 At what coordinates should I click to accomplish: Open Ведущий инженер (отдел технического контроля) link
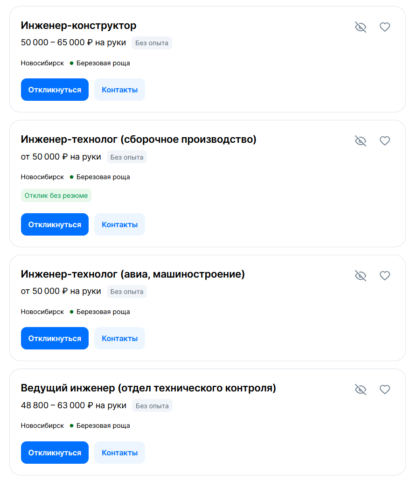[148, 388]
